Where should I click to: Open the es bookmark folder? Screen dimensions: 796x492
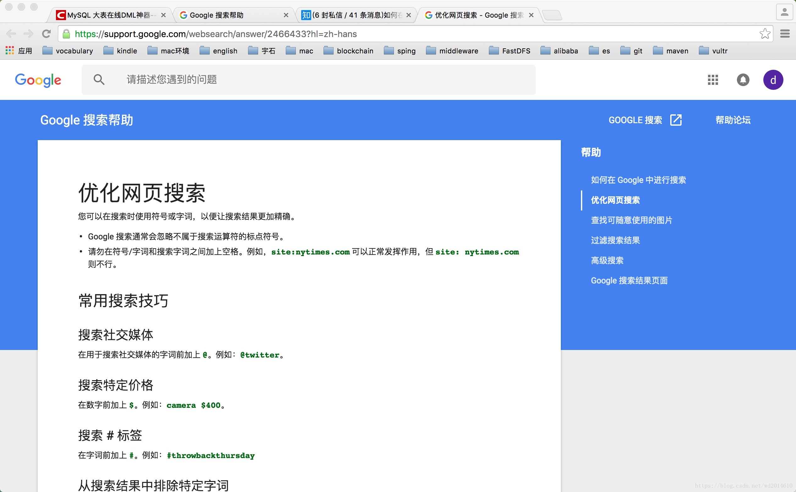[600, 51]
